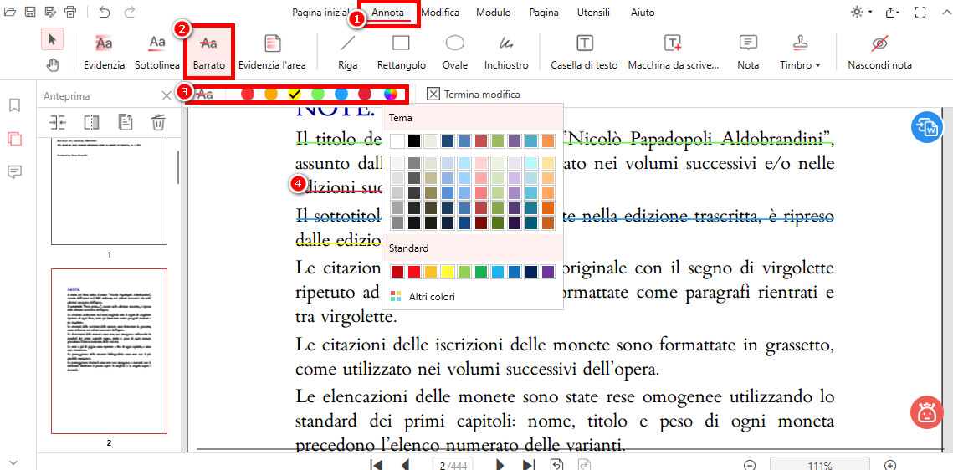
Task: Select the Evidenzia highlight tool
Action: click(105, 51)
